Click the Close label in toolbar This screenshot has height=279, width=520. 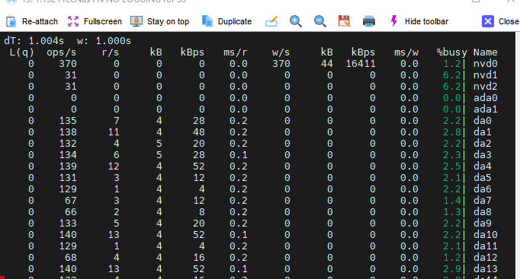point(509,21)
